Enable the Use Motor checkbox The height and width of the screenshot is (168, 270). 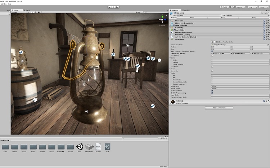tap(212, 66)
